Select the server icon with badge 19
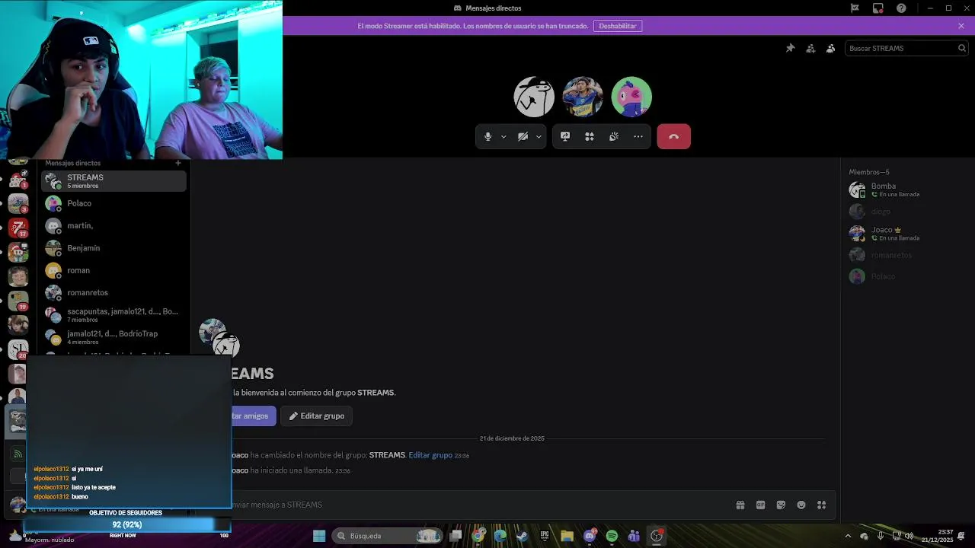975x548 pixels. [18, 301]
